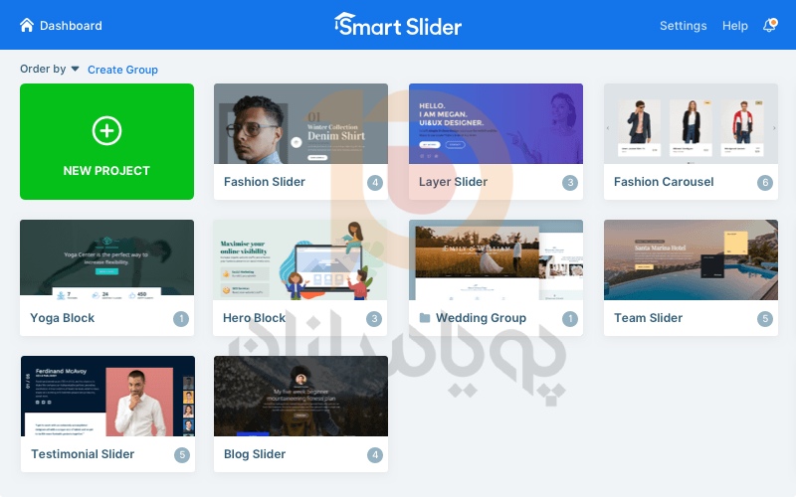Click Fashion Slider's slide count badge
This screenshot has width=796, height=497.
(375, 183)
